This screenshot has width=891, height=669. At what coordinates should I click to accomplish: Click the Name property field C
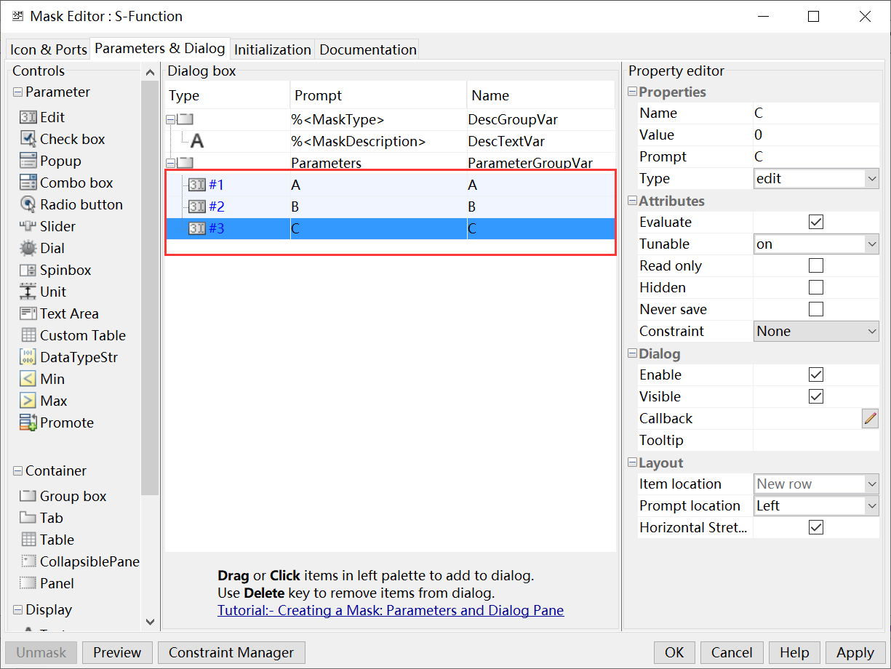point(816,113)
